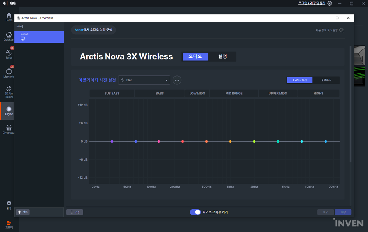Viewport: 368px width, 232px height.
Task: Open the Flat equalizer preset dropdown
Action: (144, 80)
